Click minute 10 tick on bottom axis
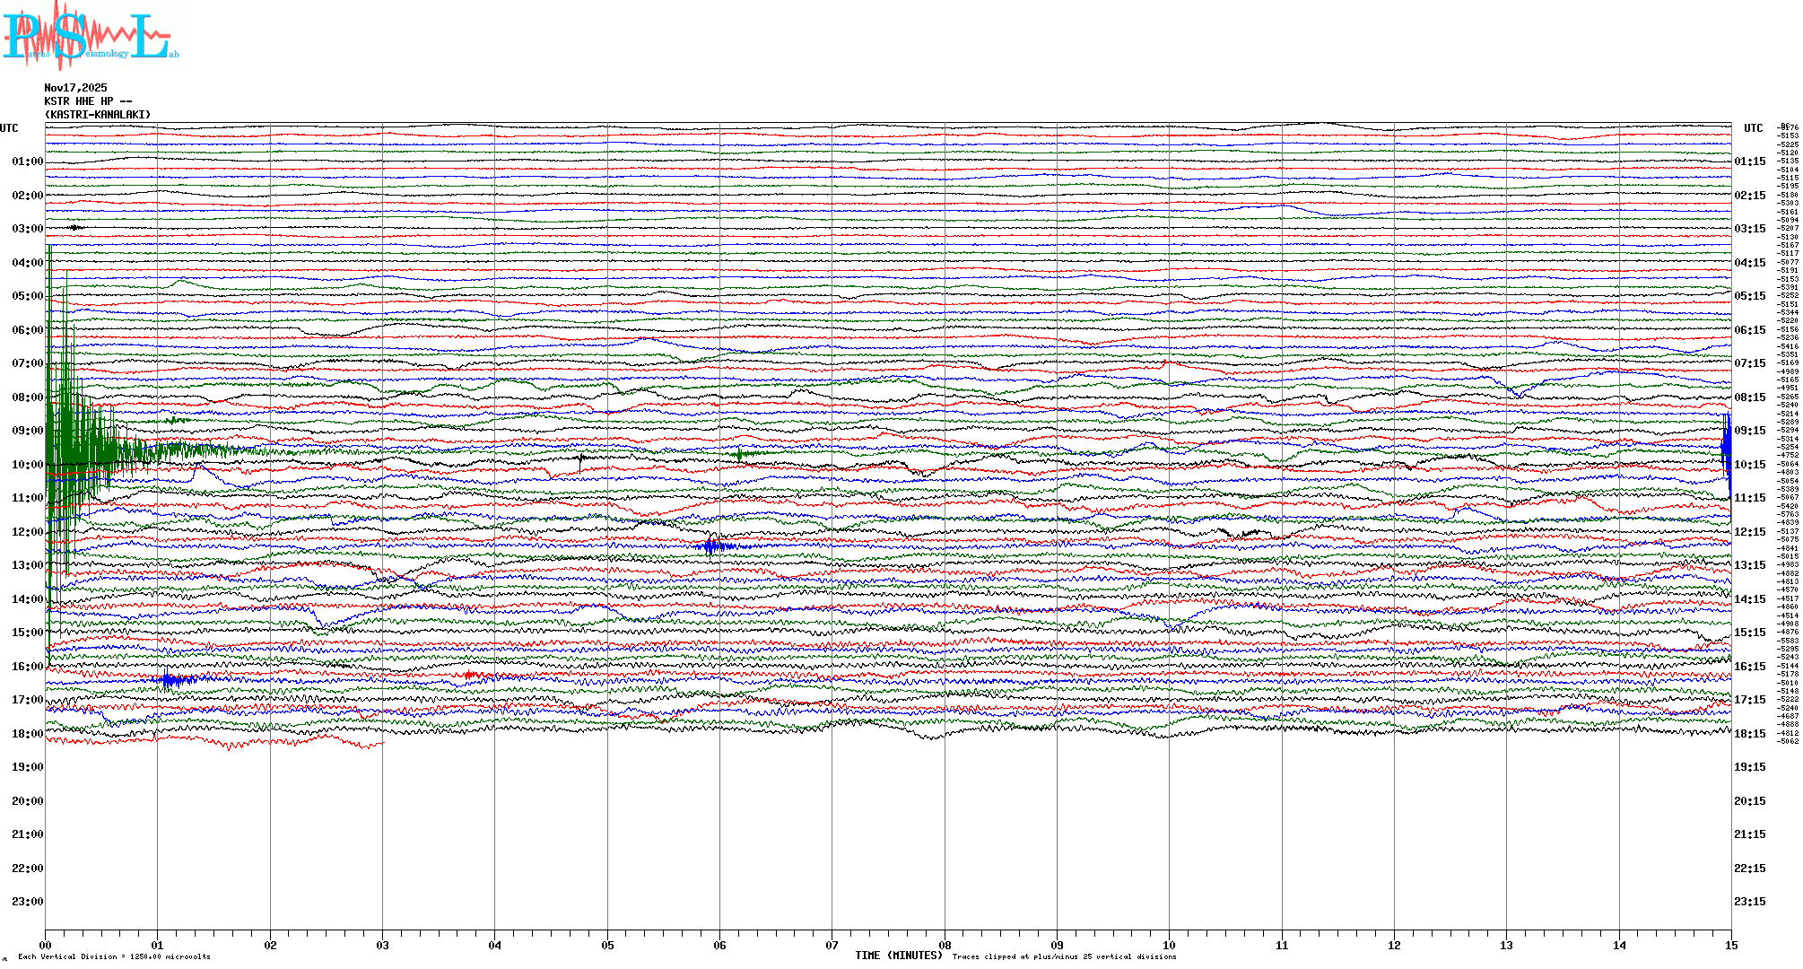1803x969 pixels. [x=1169, y=945]
